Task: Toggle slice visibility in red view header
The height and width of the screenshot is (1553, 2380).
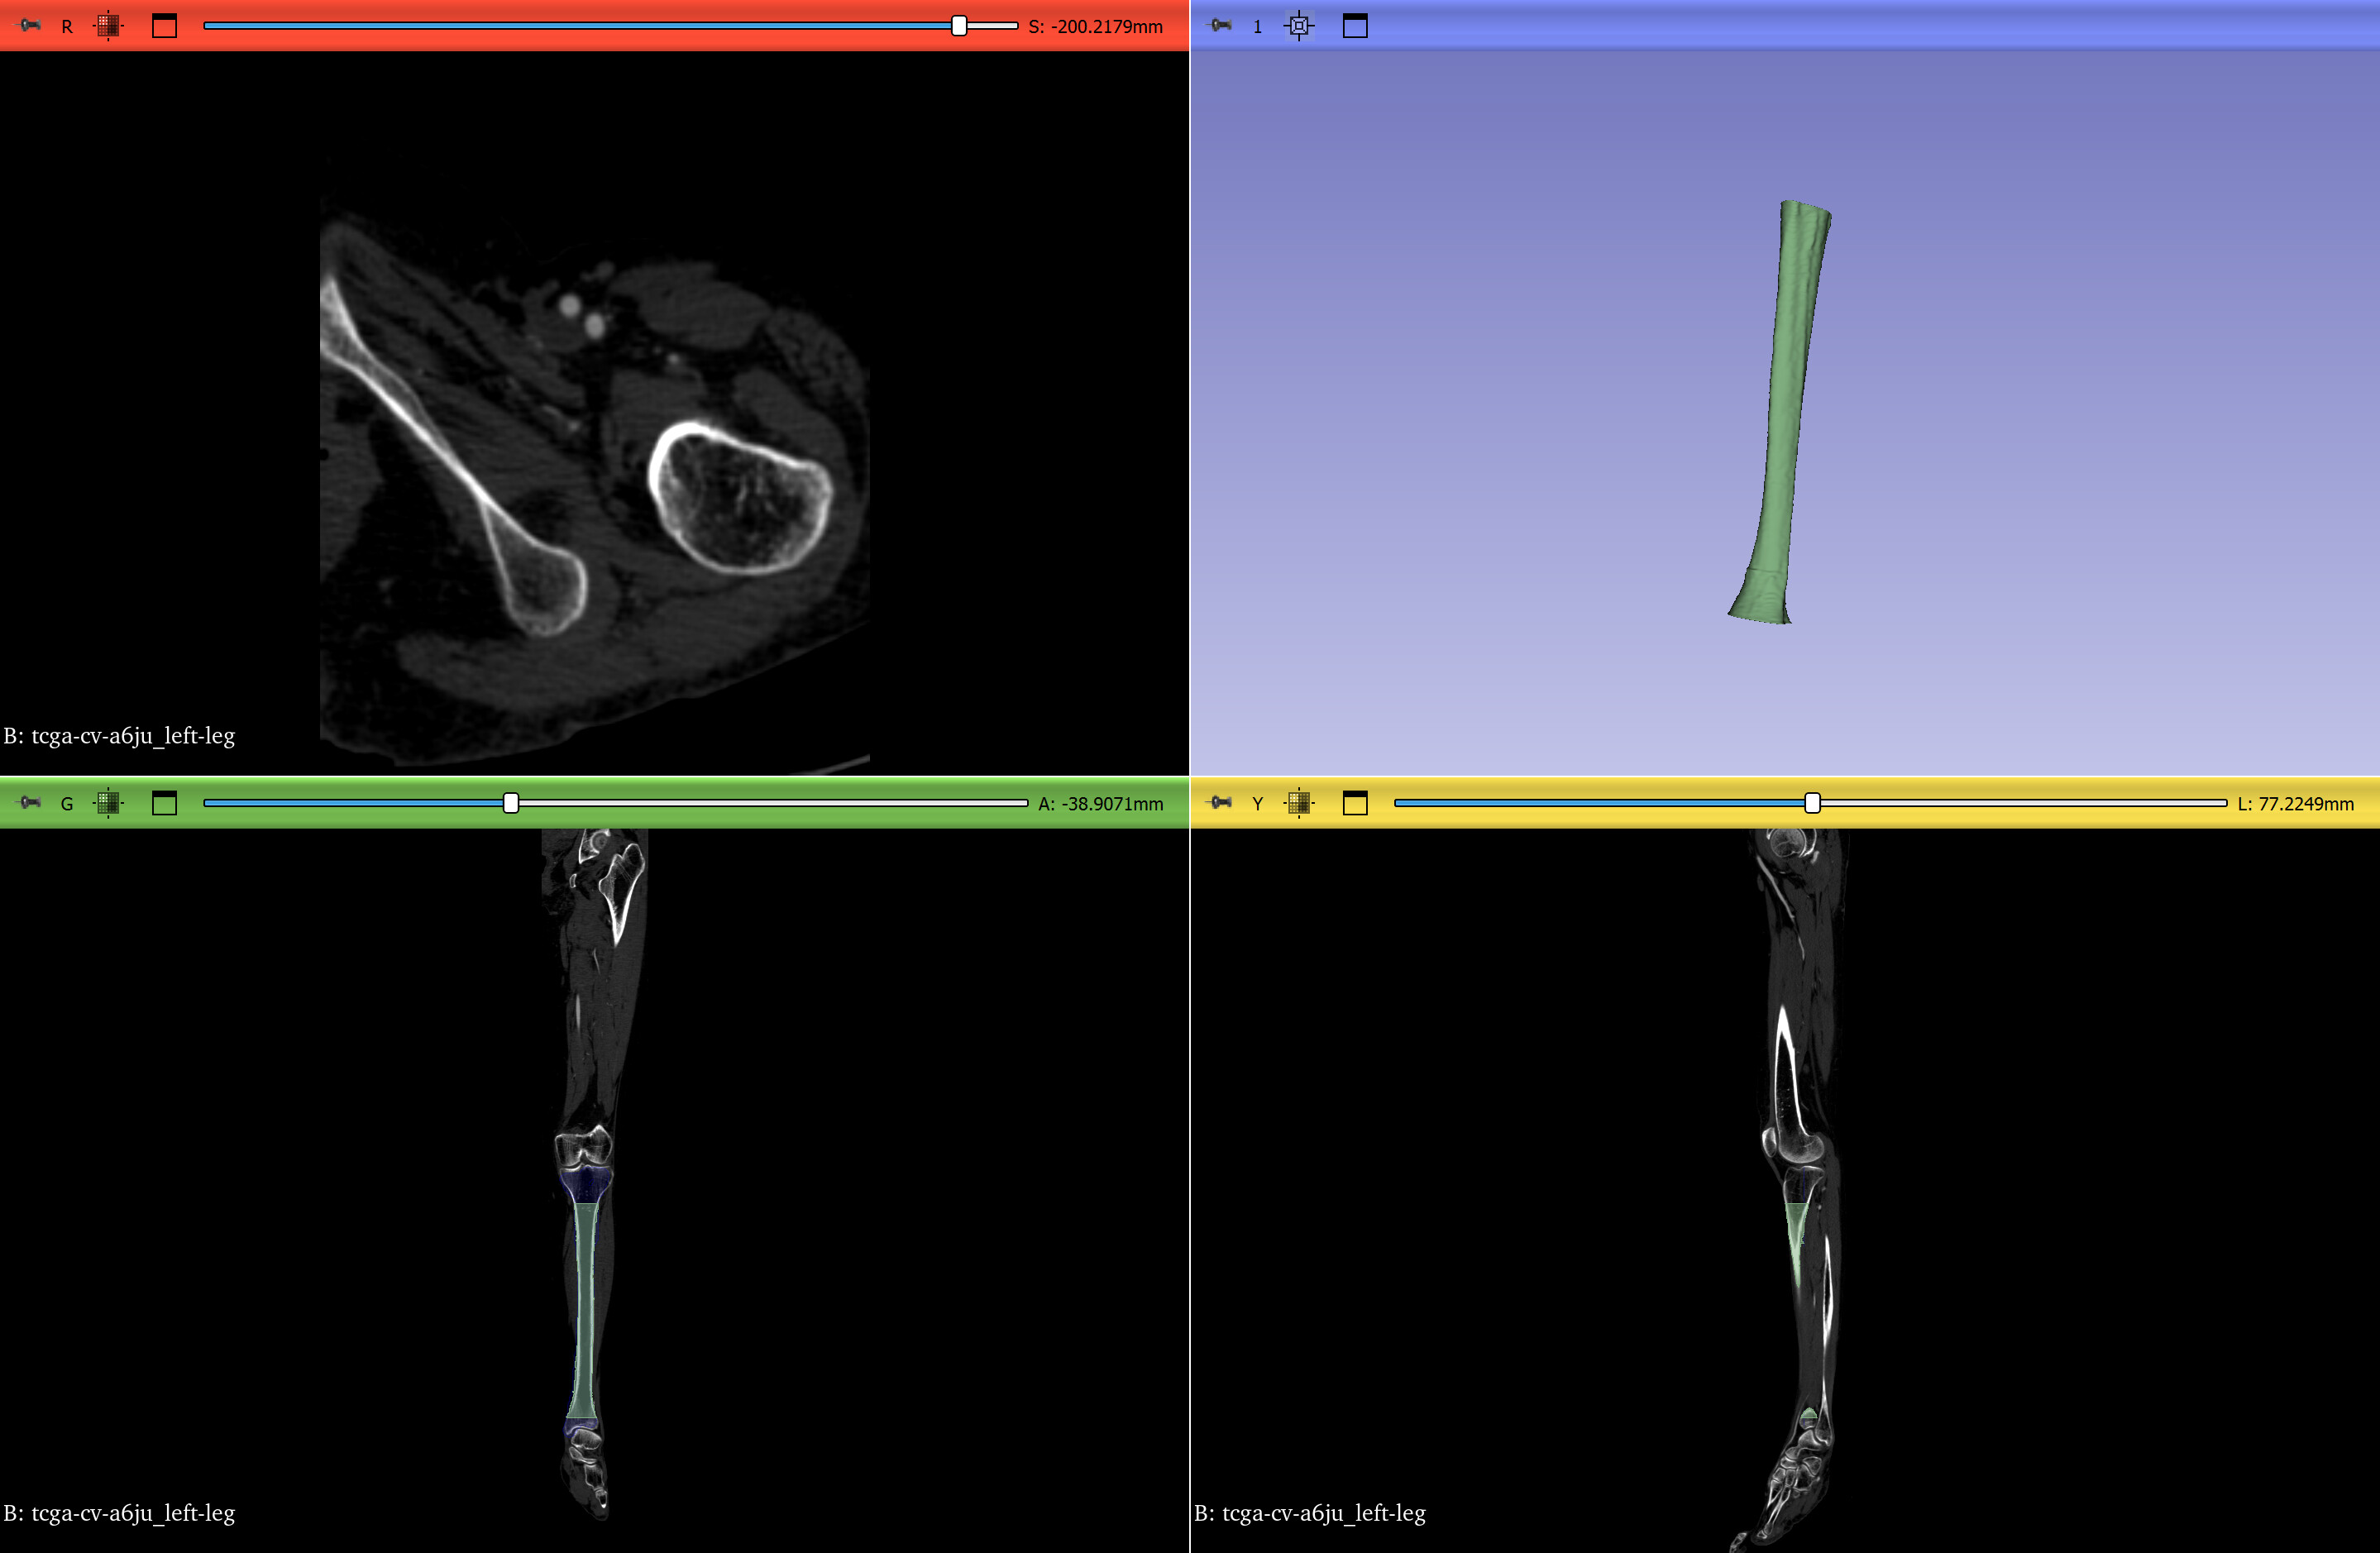Action: [x=108, y=26]
